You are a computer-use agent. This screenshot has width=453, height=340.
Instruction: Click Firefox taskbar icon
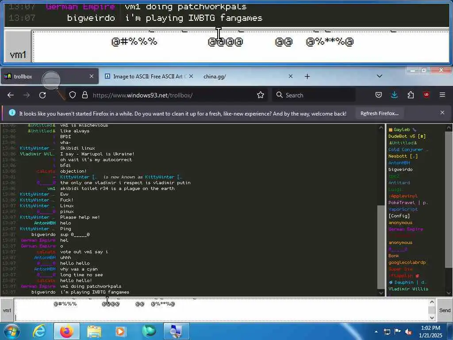66,332
